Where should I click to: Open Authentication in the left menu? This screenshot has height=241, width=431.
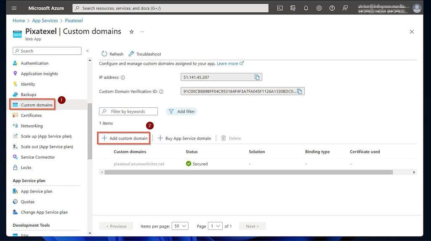click(35, 63)
